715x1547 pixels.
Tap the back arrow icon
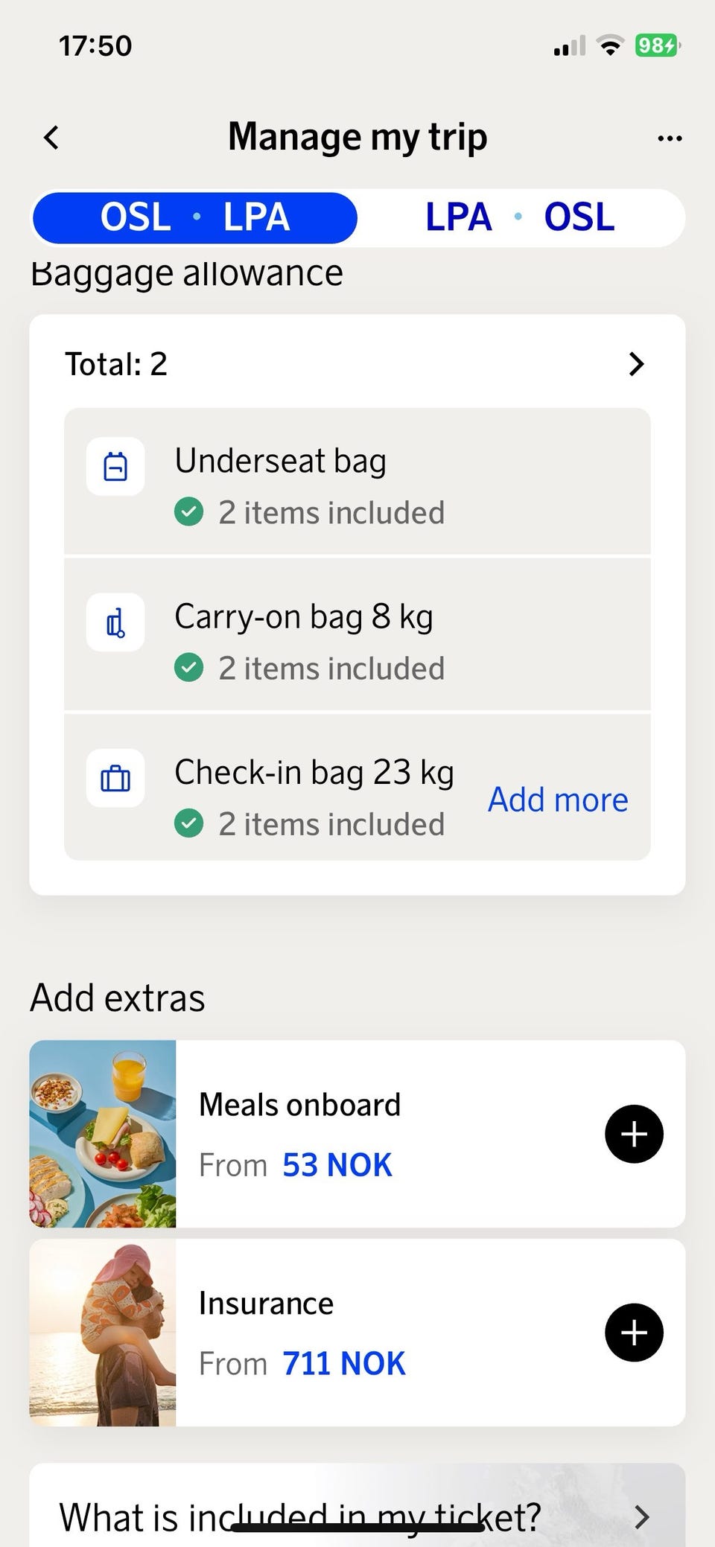point(51,138)
